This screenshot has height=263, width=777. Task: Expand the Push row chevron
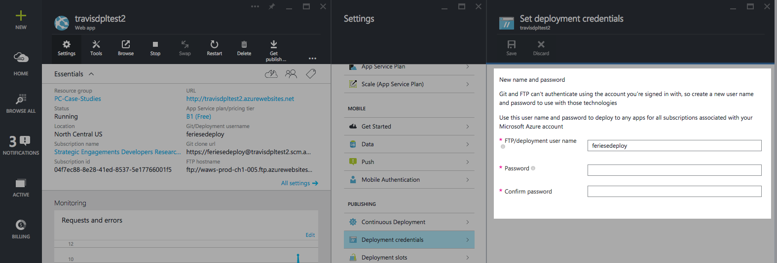(x=468, y=162)
